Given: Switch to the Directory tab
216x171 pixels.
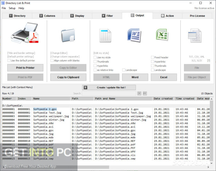Looking at the screenshot, I should tap(17, 16).
